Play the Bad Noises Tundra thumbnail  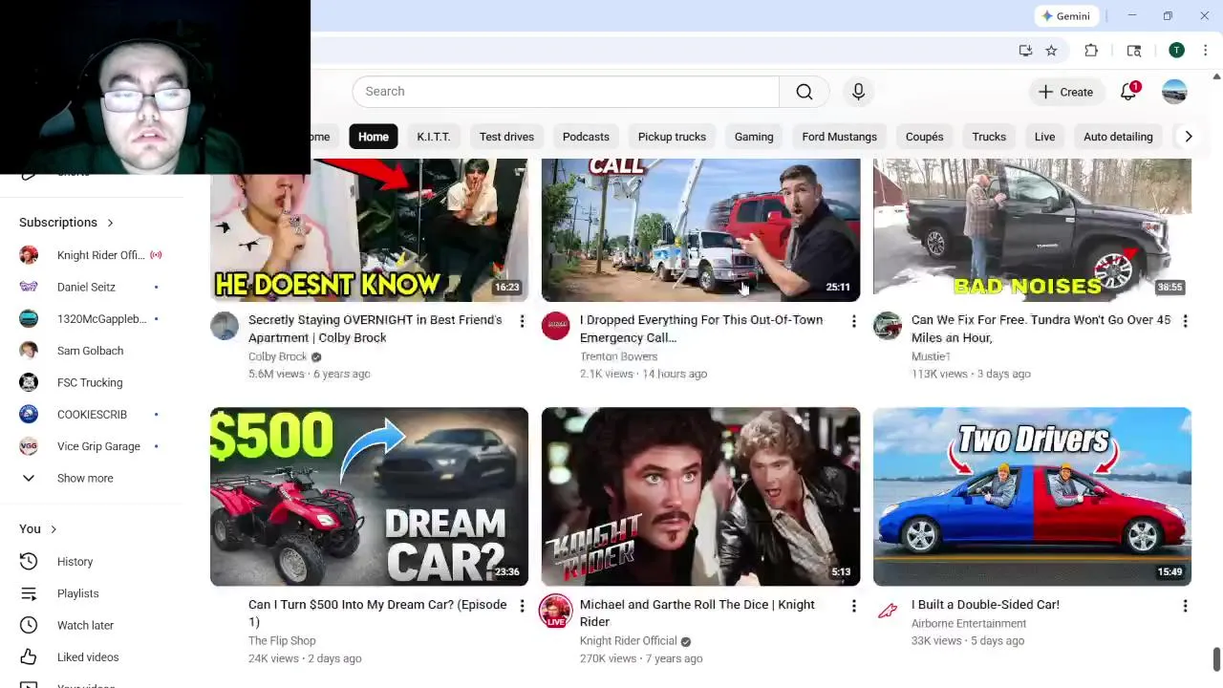(1032, 230)
